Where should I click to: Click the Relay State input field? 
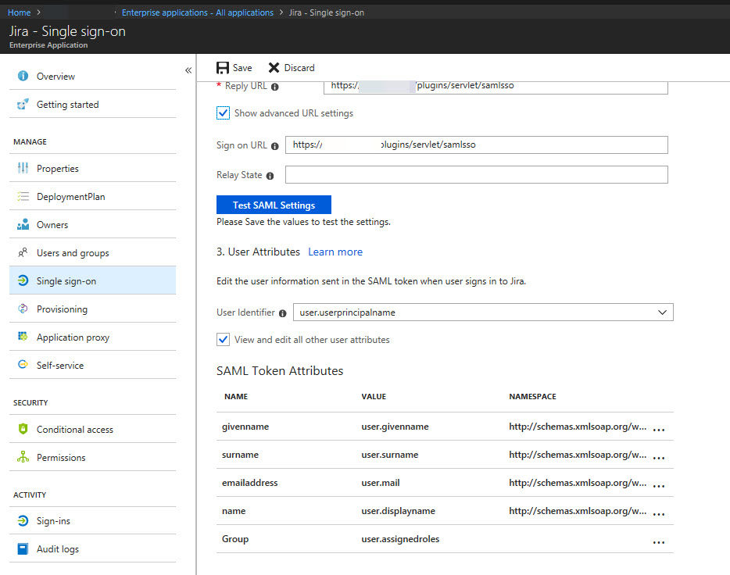477,174
